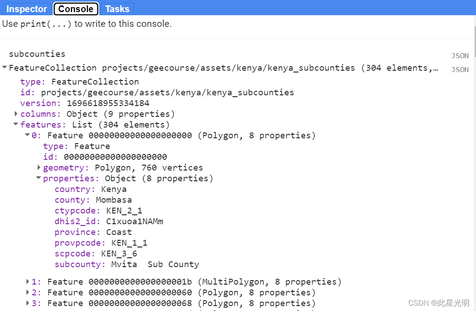This screenshot has width=476, height=311.
Task: Open the Tasks tab
Action: [117, 9]
